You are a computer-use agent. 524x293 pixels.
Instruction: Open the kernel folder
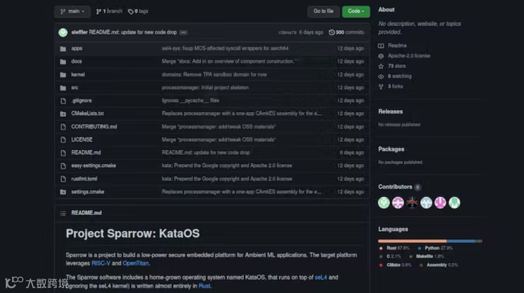pos(78,75)
